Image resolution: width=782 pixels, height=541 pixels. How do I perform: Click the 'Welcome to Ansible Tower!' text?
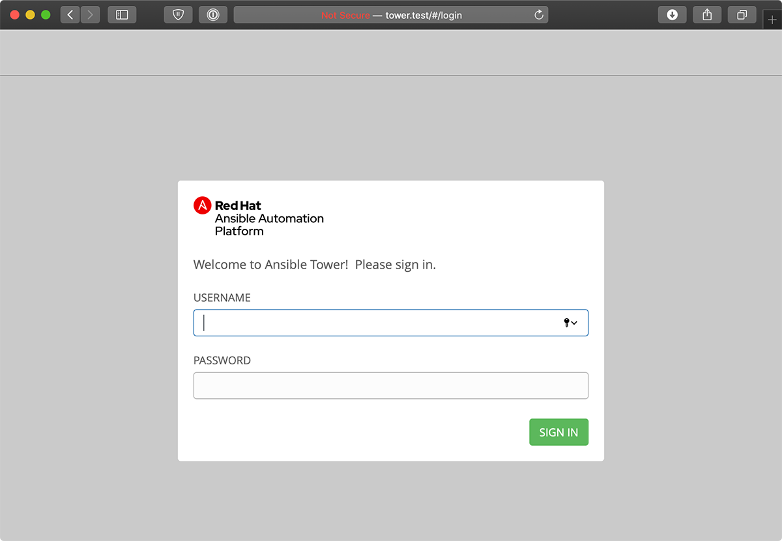[271, 265]
